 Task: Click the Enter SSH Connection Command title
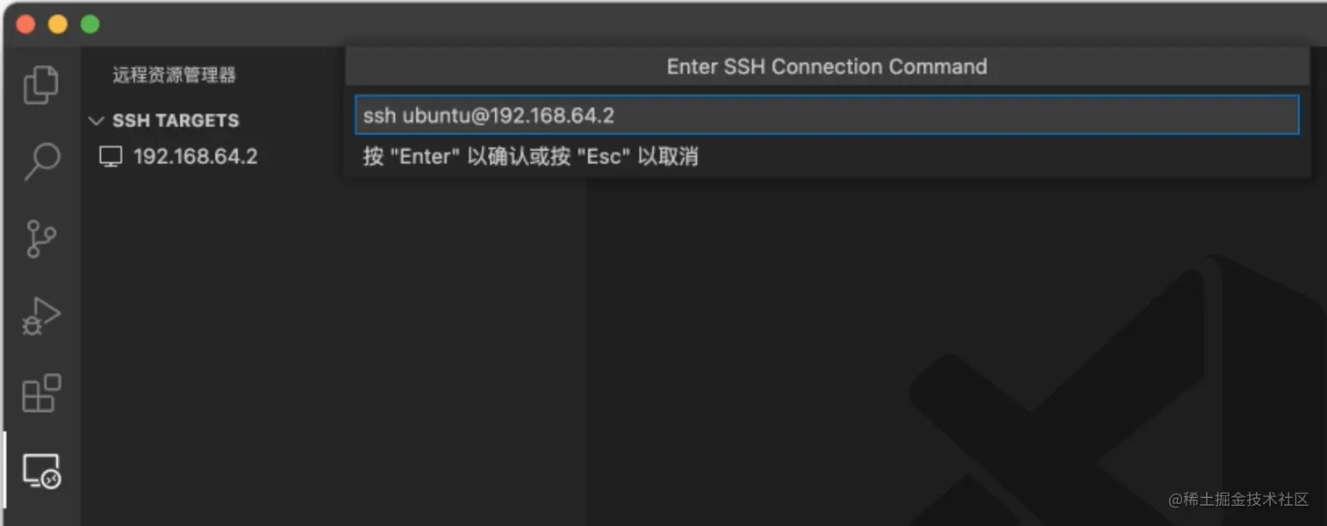[x=827, y=67]
